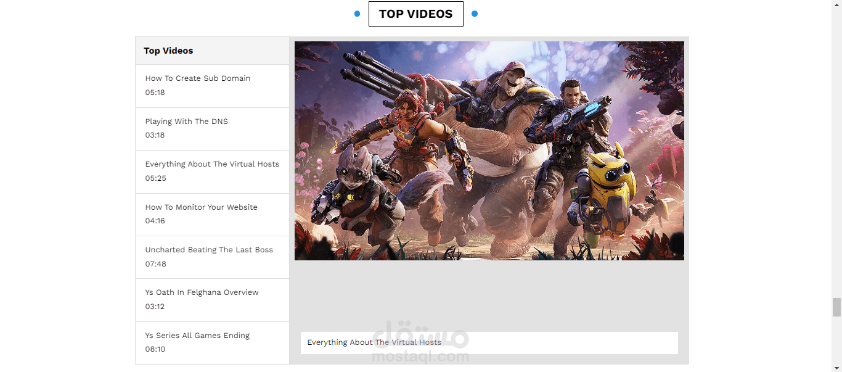Open the How To Create Sub Domain video
The image size is (842, 372).
click(212, 86)
